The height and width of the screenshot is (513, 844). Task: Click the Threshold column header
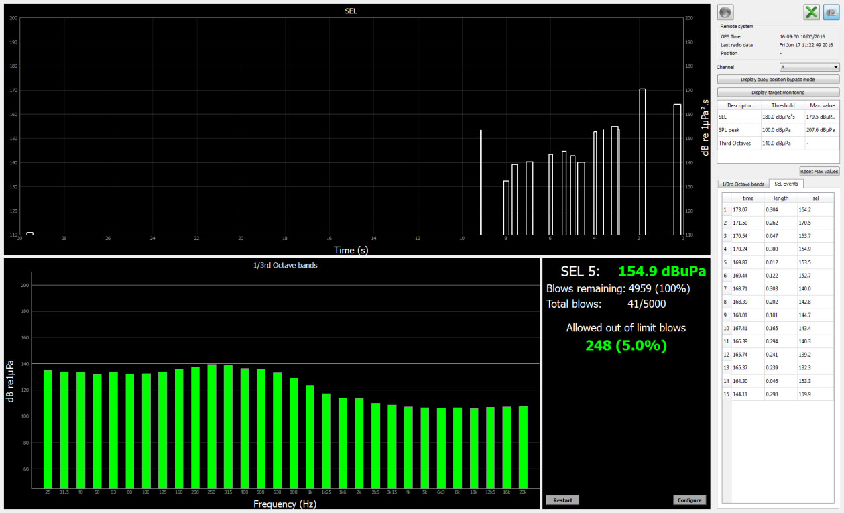click(782, 105)
